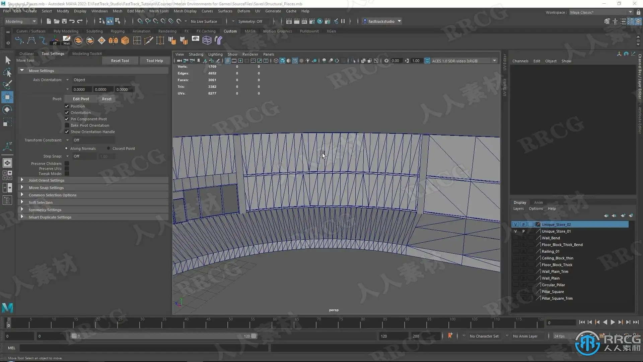Click the Edit Pivot button
The height and width of the screenshot is (362, 643).
point(81,99)
